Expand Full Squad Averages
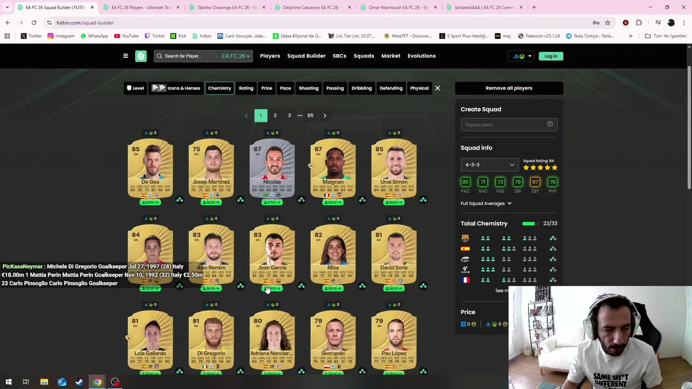 coord(486,203)
